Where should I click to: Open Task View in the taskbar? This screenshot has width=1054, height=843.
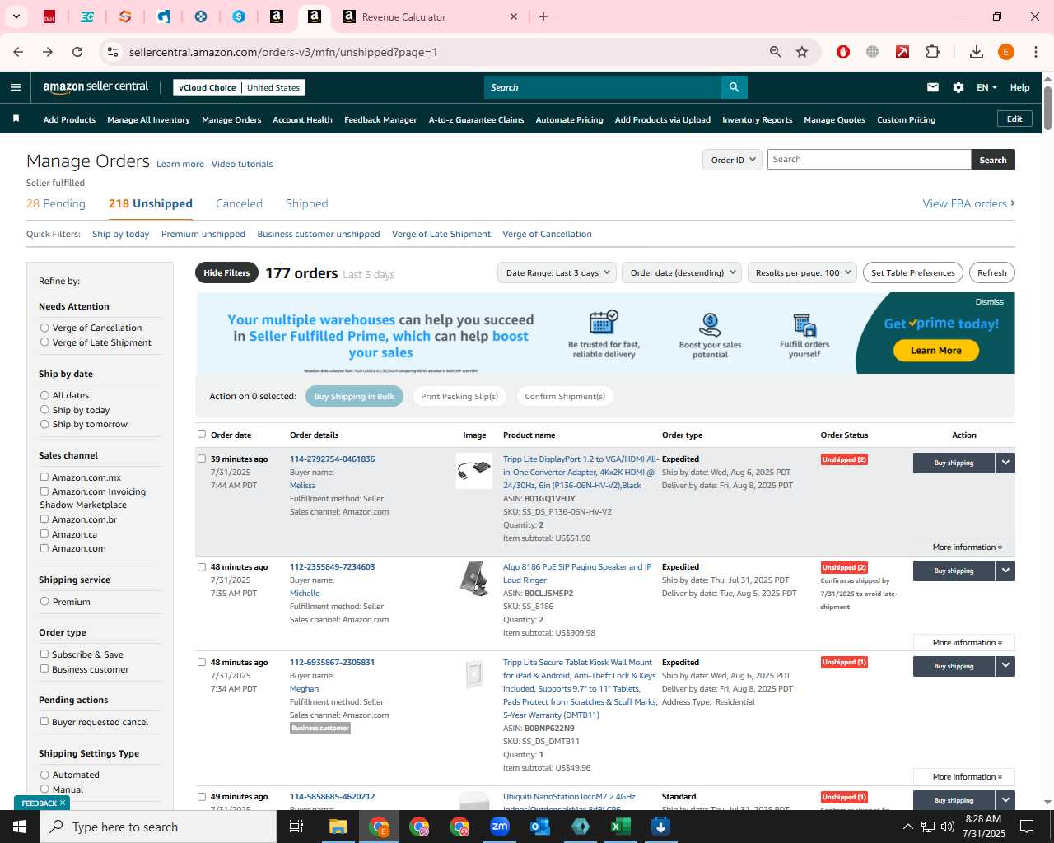296,827
